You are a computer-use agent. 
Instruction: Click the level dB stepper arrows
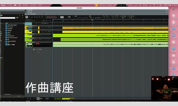tap(125, 18)
